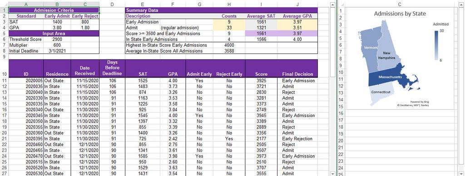Click the scroll-down arrow of the left worksheet pane
The image size is (465, 176).
[333, 174]
